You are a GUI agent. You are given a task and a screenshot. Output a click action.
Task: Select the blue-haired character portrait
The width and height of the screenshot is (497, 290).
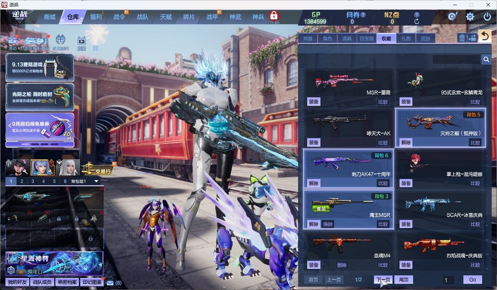pos(42,167)
